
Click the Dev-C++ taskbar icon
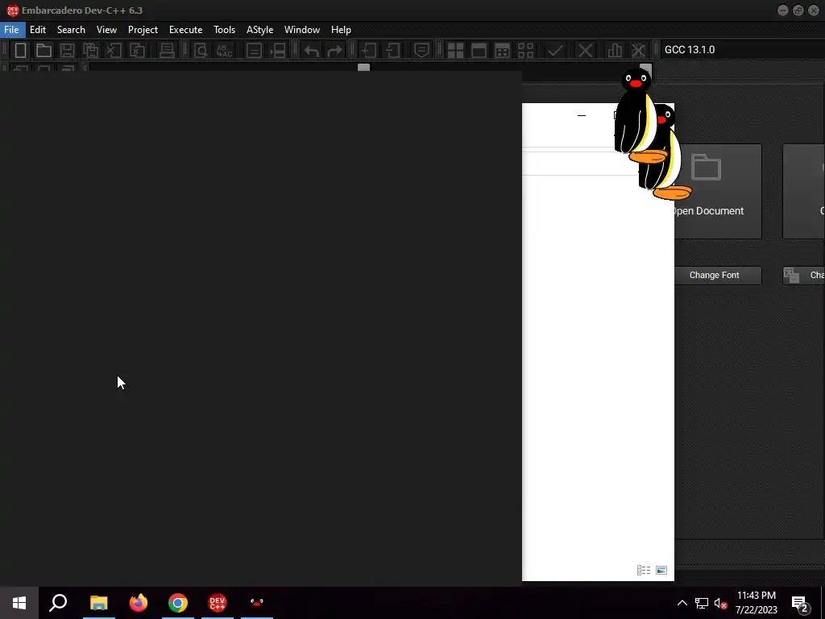coord(218,603)
